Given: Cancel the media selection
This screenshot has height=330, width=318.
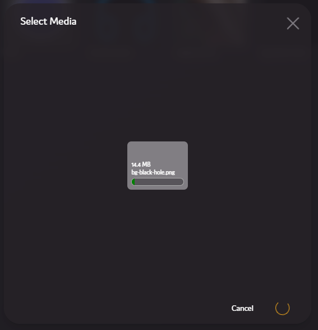Looking at the screenshot, I should coord(242,308).
